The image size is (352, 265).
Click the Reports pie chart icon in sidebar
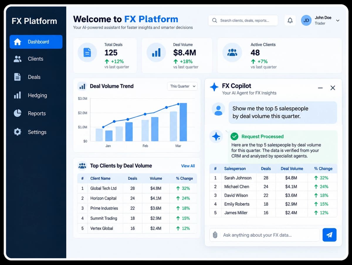click(18, 113)
